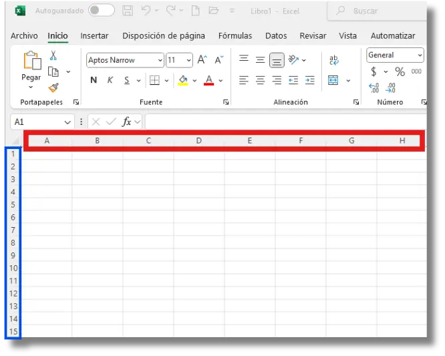
Task: Click the Increase Decimal icon
Action: coord(374,88)
